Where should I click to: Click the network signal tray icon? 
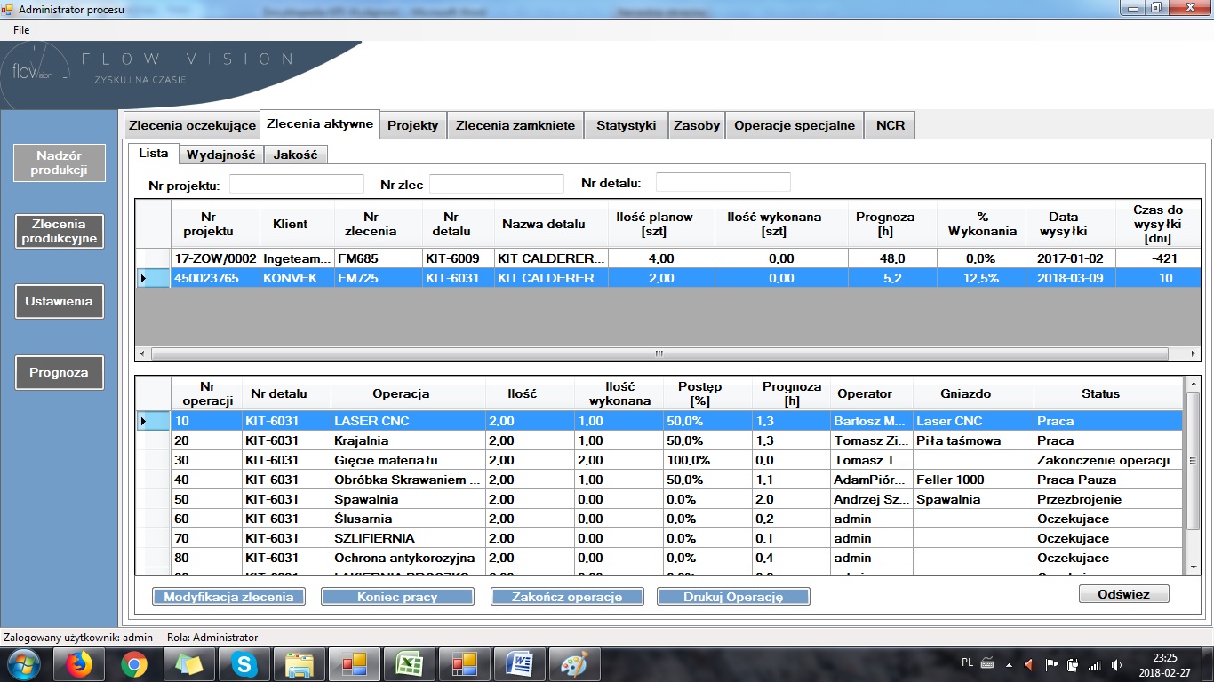pyautogui.click(x=1095, y=664)
